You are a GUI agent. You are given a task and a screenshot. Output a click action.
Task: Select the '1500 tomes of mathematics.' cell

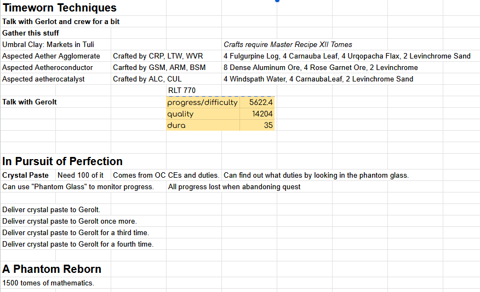pyautogui.click(x=48, y=283)
